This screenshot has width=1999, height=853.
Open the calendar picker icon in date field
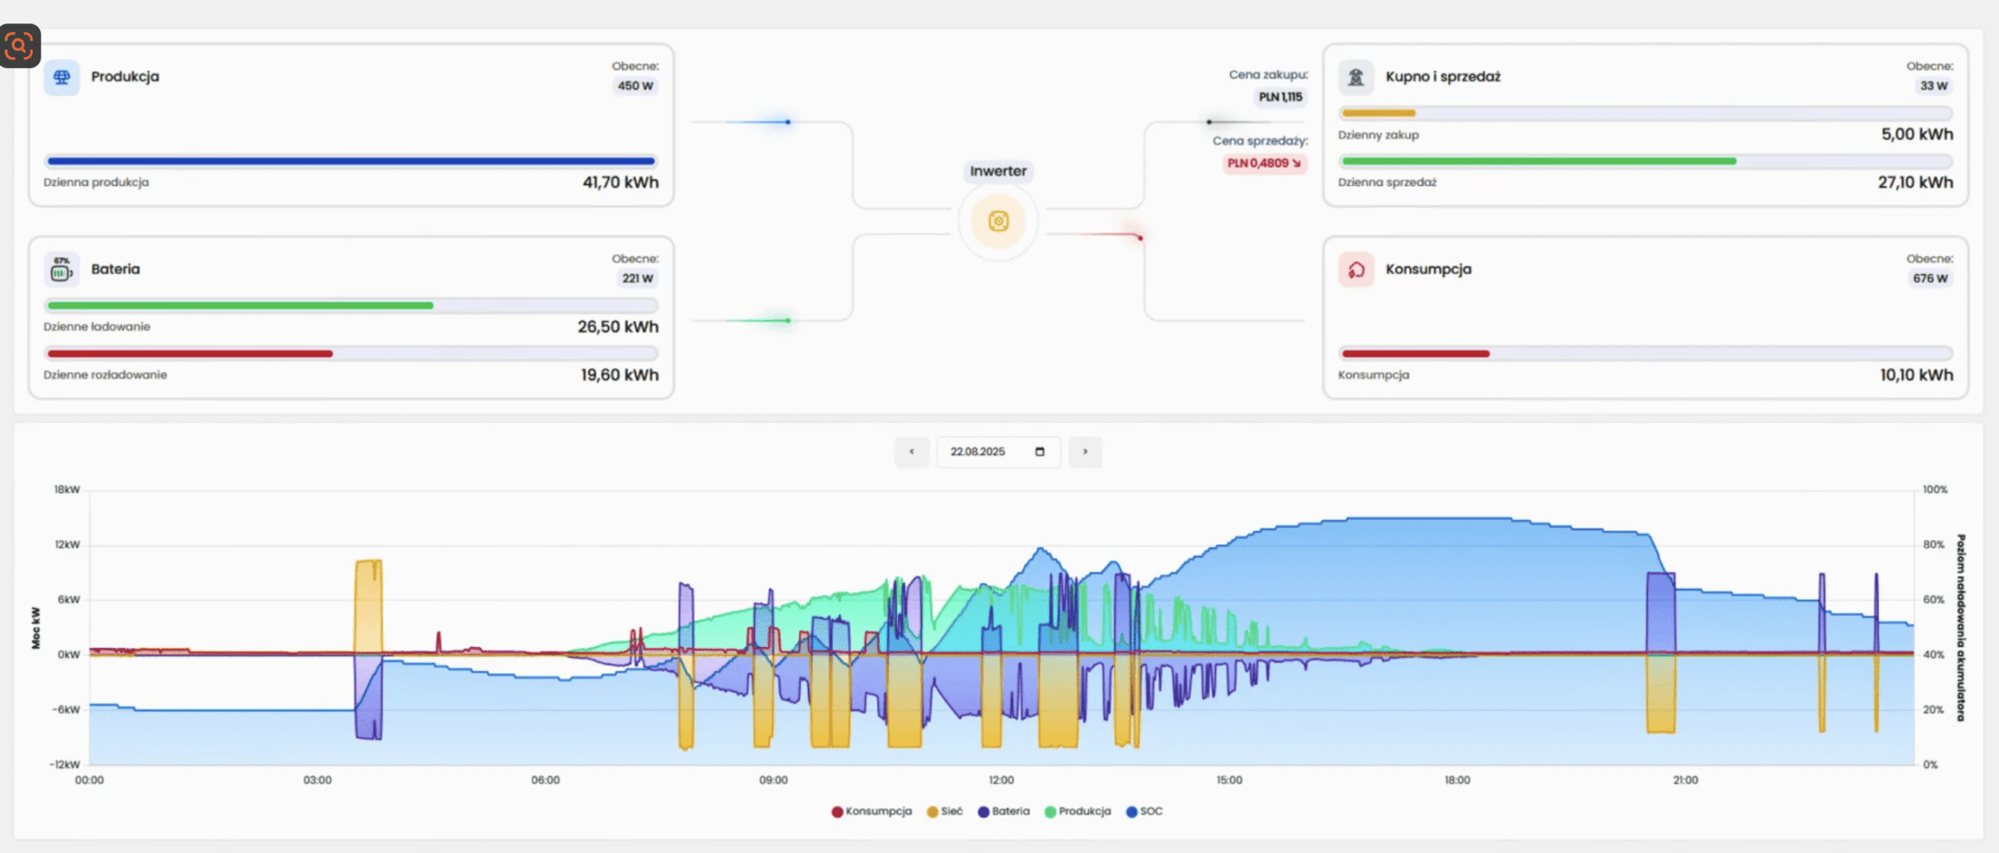tap(1039, 452)
